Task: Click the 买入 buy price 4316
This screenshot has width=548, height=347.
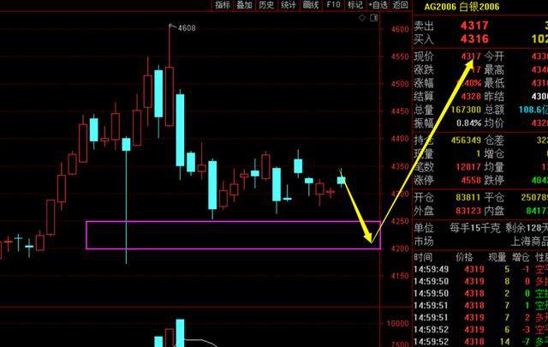Action: [474, 39]
